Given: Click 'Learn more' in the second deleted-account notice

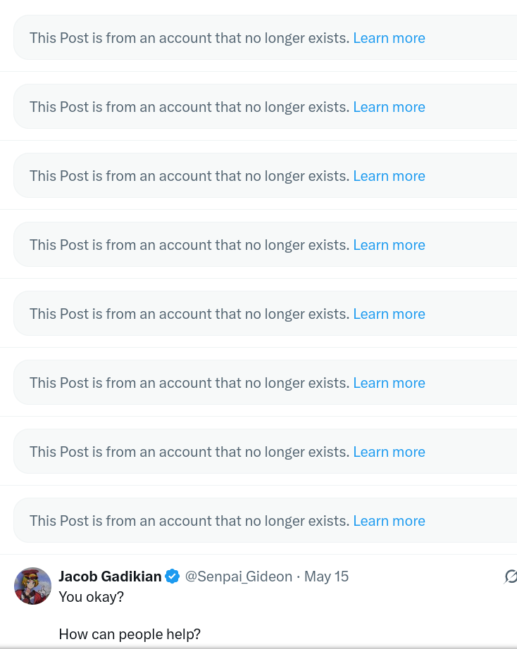Looking at the screenshot, I should point(389,107).
